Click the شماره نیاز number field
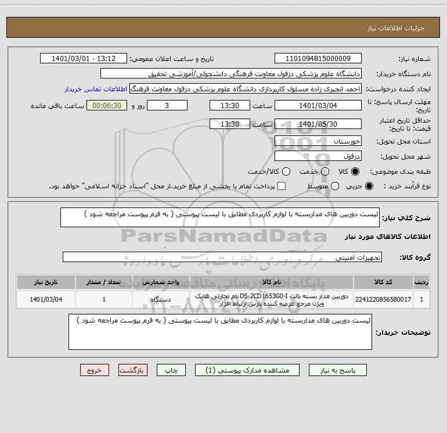The image size is (447, 433). [318, 58]
